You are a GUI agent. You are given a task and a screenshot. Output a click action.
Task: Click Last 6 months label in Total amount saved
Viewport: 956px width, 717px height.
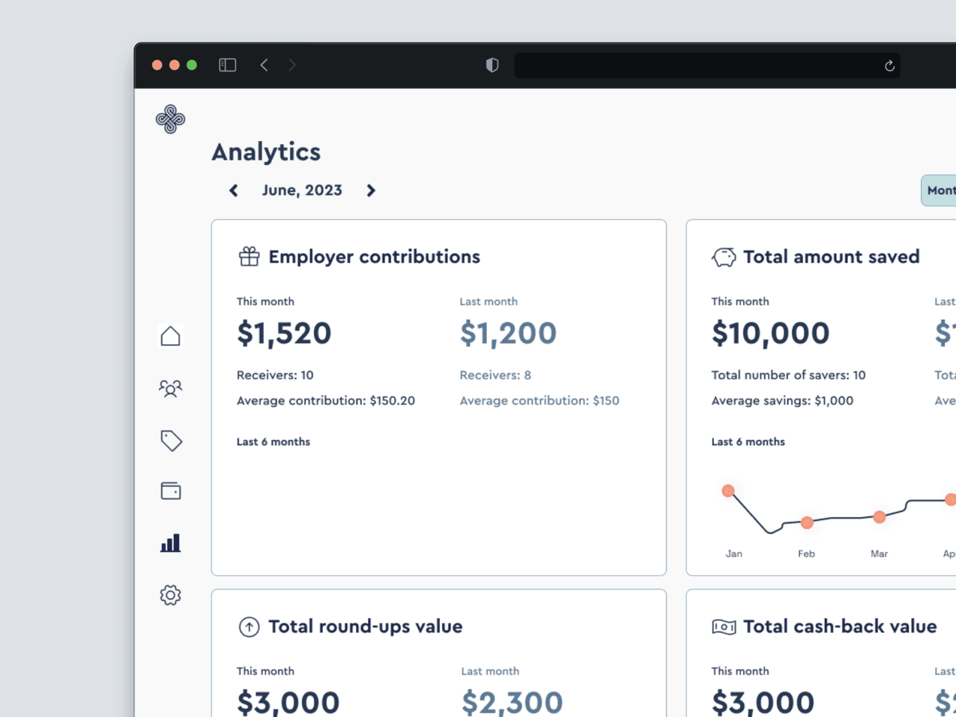pos(748,442)
